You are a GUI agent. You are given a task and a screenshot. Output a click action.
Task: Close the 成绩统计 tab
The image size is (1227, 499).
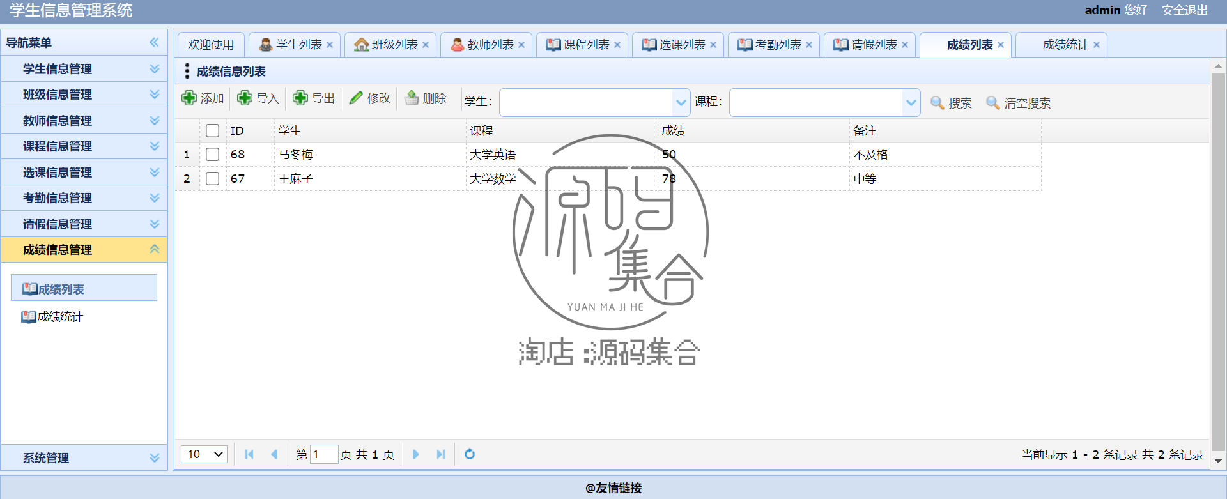pos(1097,45)
